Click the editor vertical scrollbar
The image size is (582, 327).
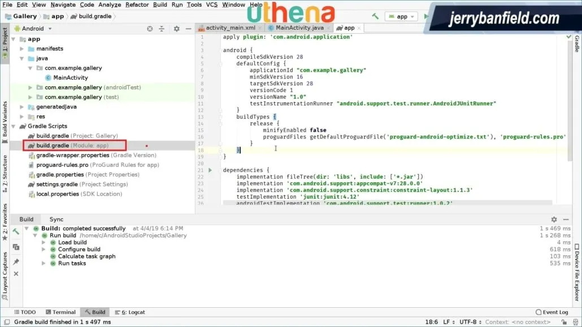point(570,100)
